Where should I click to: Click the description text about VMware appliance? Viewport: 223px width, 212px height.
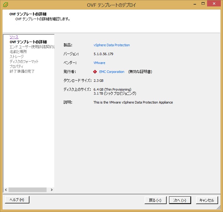pos(133,102)
